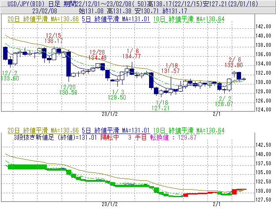The image size is (276, 210).
Task: Click the 124.00 axis value on upper chart
Action: coord(263,110)
